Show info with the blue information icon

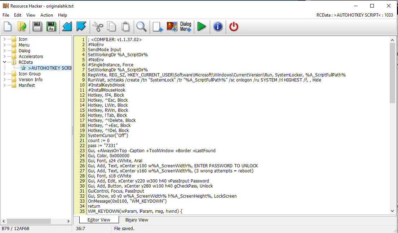point(218,27)
